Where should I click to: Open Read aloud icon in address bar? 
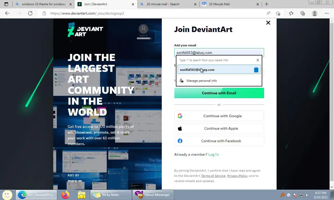point(269,13)
